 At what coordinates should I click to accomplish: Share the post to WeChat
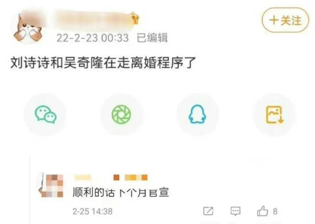(x=45, y=114)
